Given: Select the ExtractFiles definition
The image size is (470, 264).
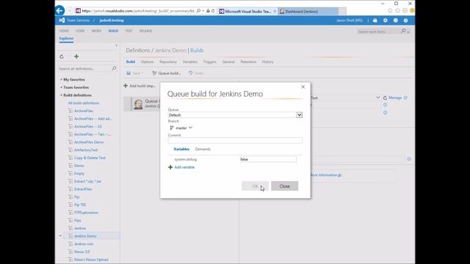Looking at the screenshot, I should 83,189.
